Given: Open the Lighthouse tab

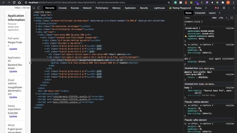Looking at the screenshot, I should click(x=159, y=8).
